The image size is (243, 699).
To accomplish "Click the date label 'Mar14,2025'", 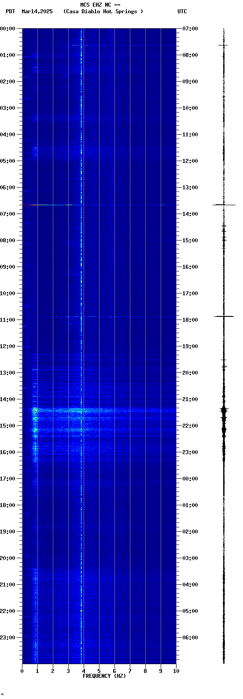I will point(37,11).
